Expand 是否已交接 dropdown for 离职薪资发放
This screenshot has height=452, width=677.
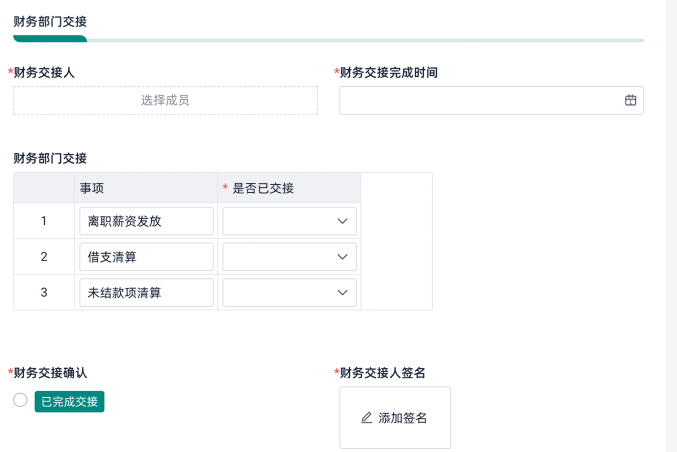[289, 221]
